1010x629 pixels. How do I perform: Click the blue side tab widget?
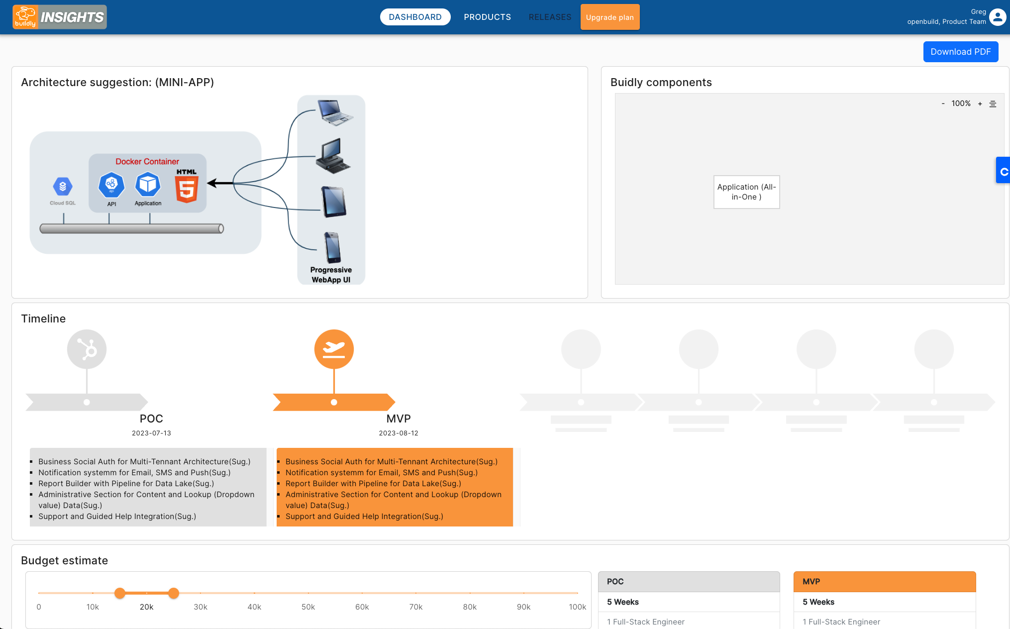coord(1003,171)
